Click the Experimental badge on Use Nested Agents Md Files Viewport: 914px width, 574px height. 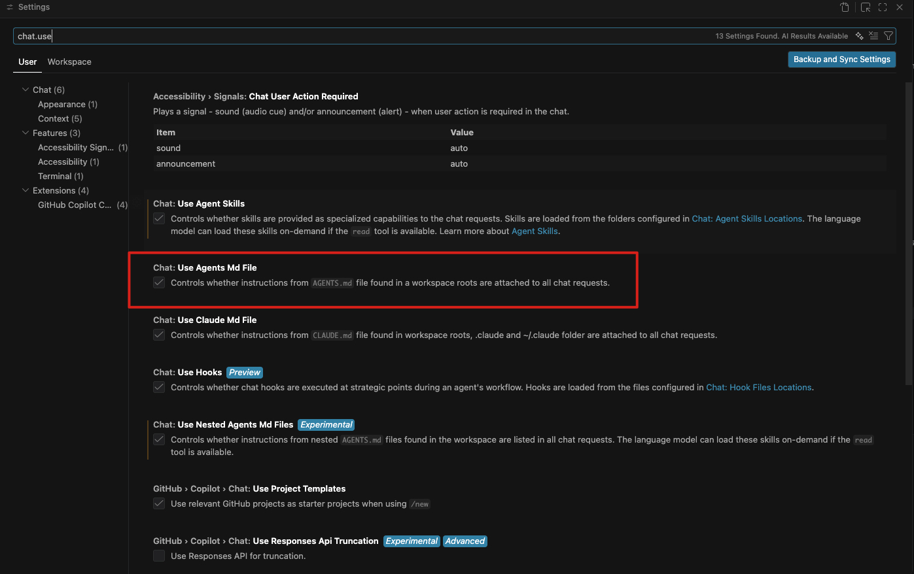(326, 424)
